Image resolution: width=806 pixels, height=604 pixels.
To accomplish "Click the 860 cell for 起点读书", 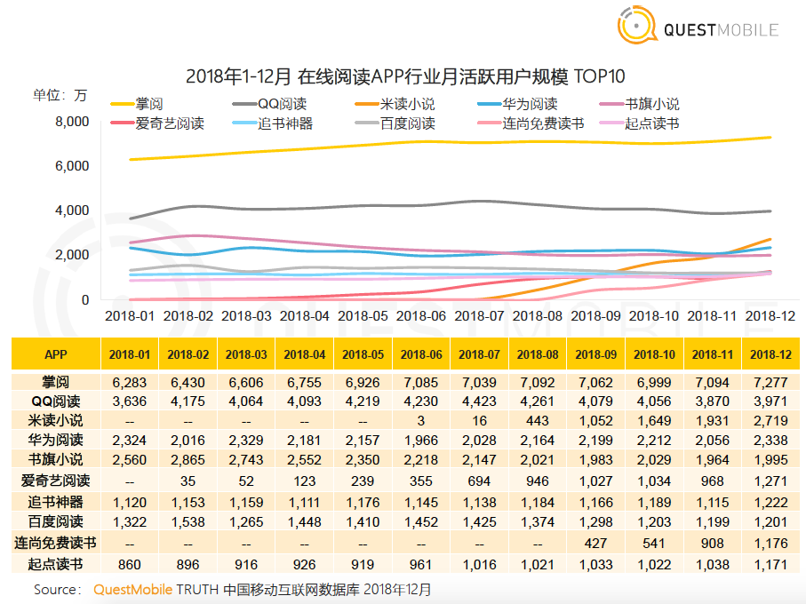I will [130, 565].
